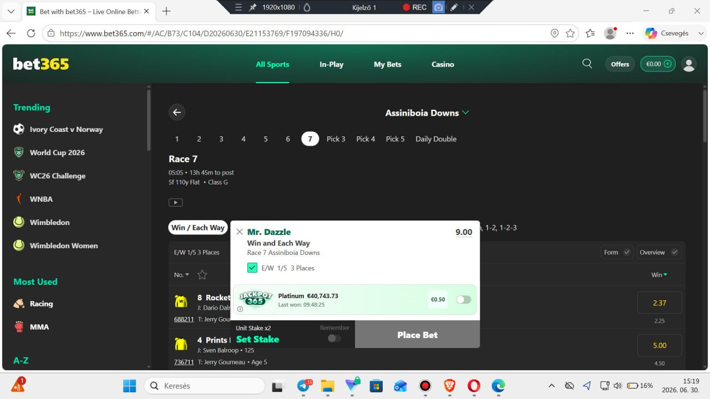Refresh the browser page

[31, 33]
